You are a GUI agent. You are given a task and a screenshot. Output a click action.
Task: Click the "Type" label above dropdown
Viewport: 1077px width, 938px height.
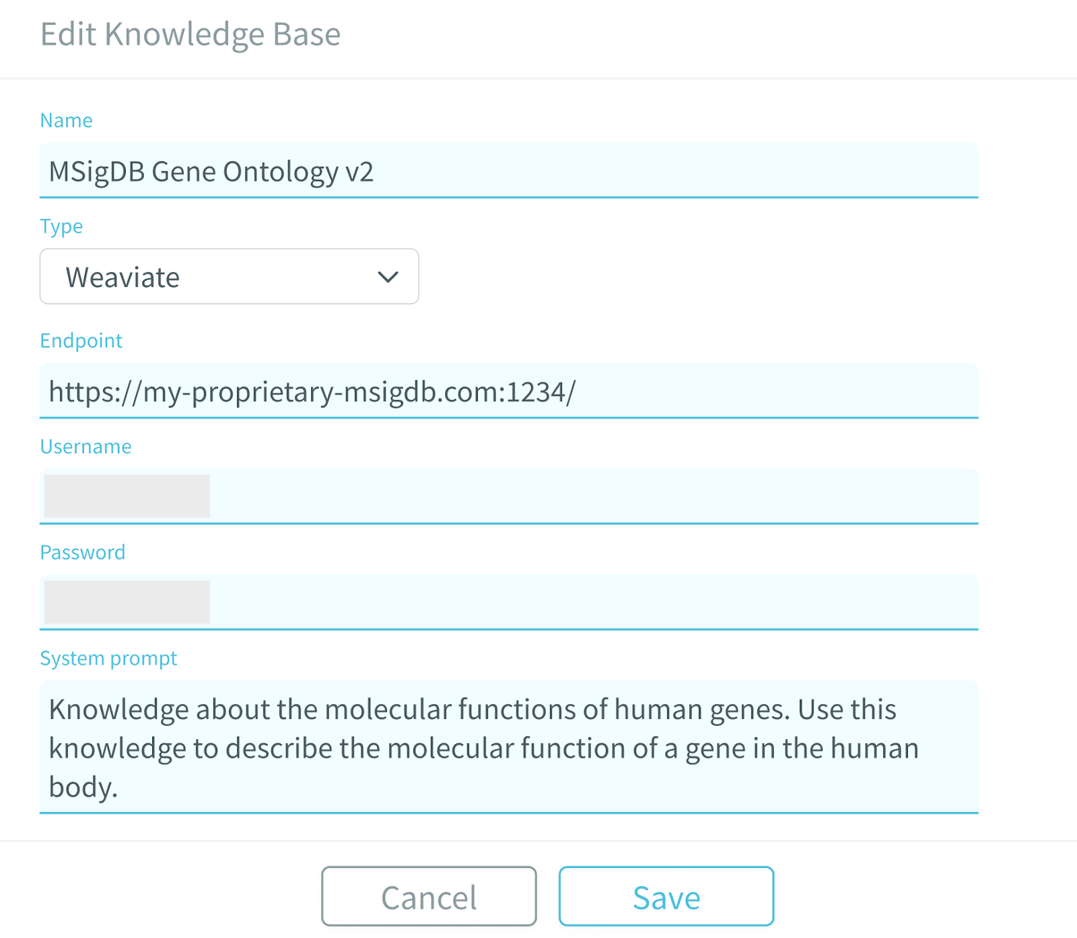pyautogui.click(x=61, y=226)
